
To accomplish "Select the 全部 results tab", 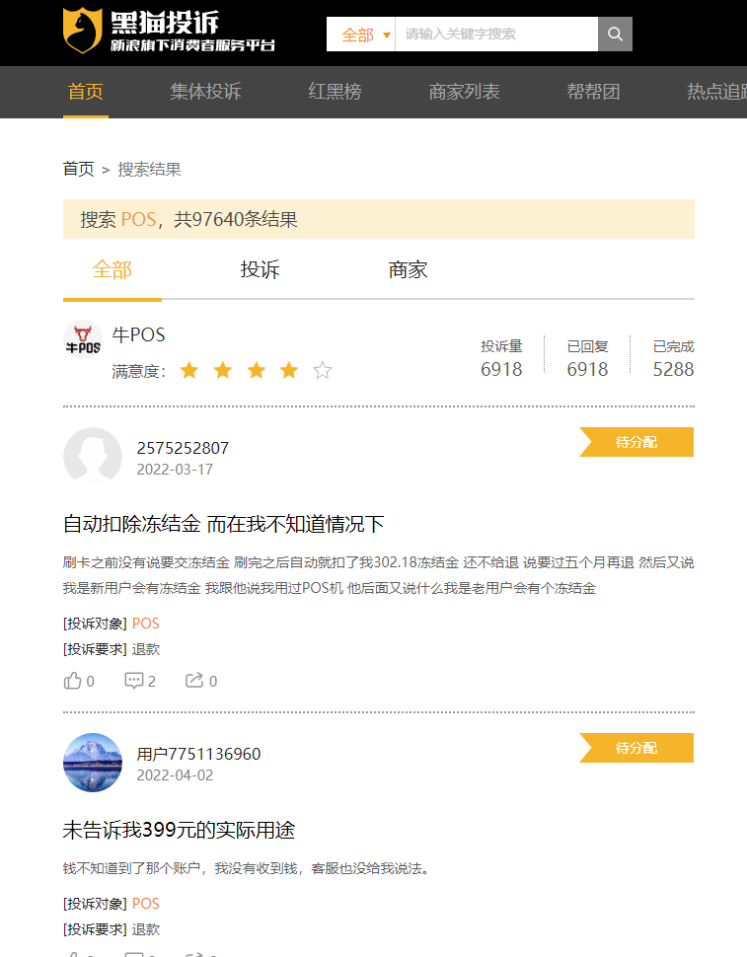I will pos(112,269).
